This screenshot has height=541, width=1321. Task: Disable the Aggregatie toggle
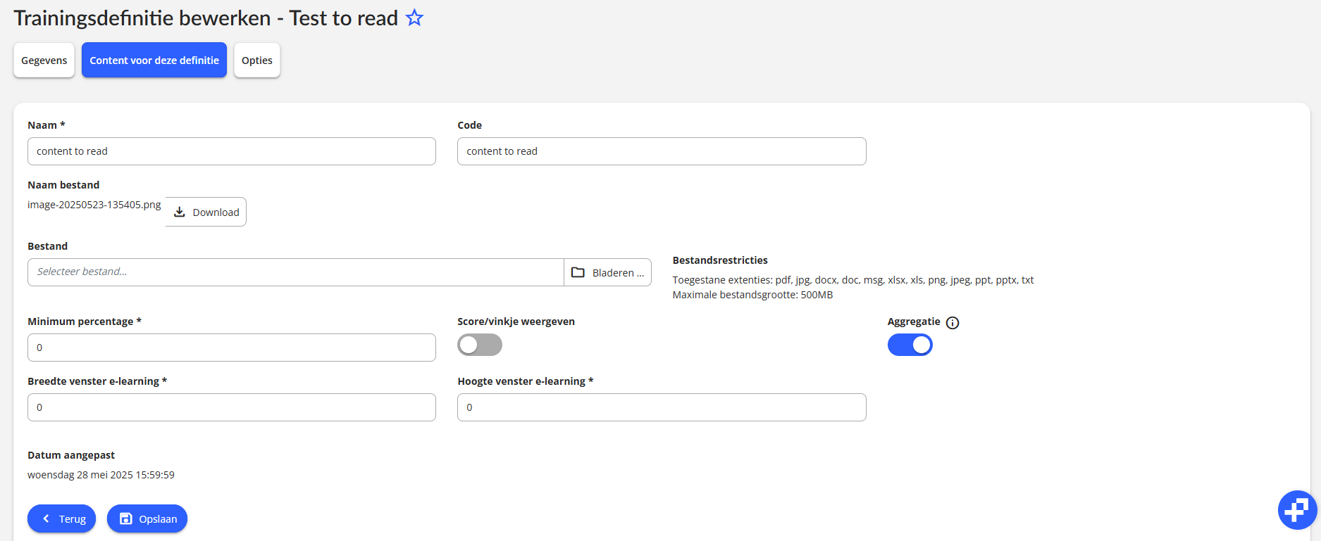pos(910,345)
